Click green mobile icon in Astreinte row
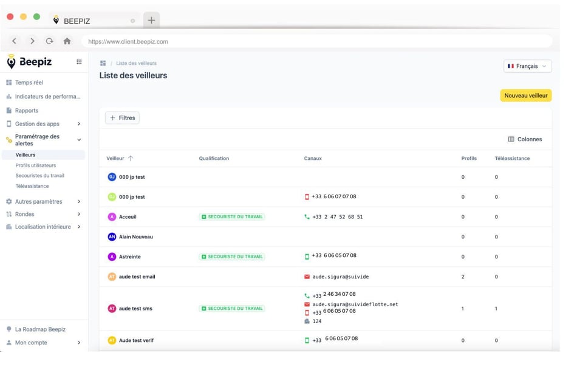Image resolution: width=577 pixels, height=385 pixels. [307, 256]
